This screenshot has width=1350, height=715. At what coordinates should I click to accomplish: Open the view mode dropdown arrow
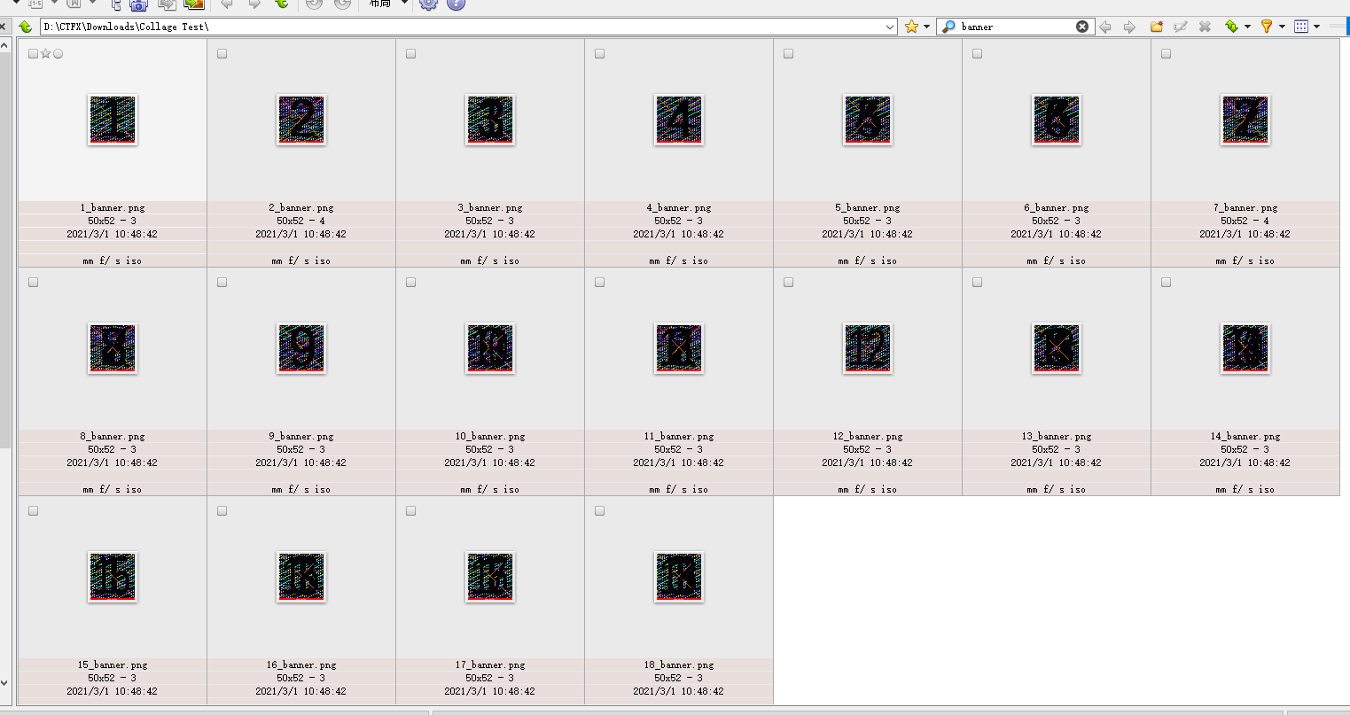tap(1316, 27)
